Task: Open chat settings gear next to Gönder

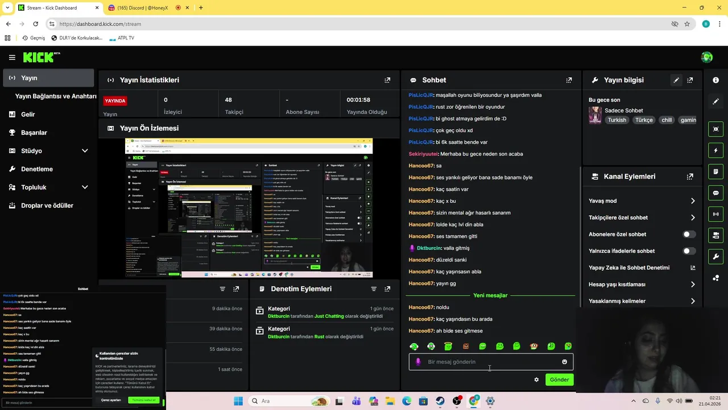Action: point(536,379)
